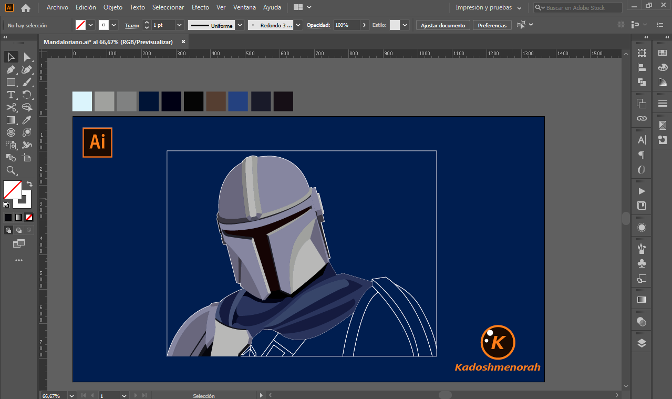This screenshot has width=672, height=399.
Task: Open the Ventana menu
Action: tap(245, 7)
